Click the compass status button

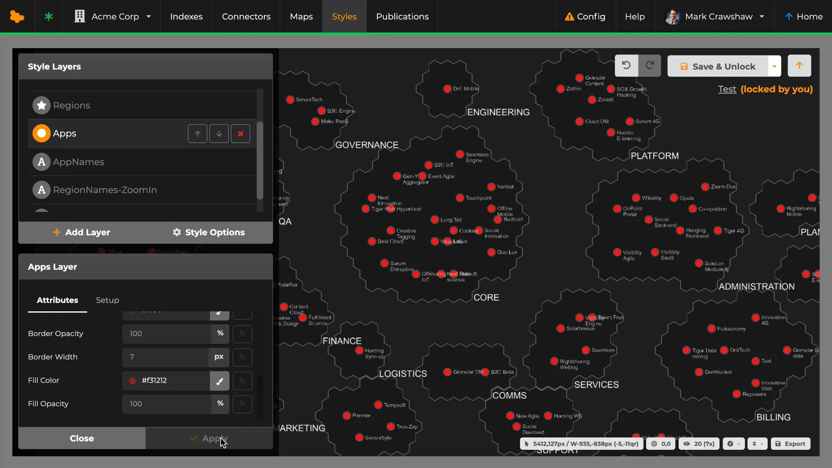[x=734, y=444]
